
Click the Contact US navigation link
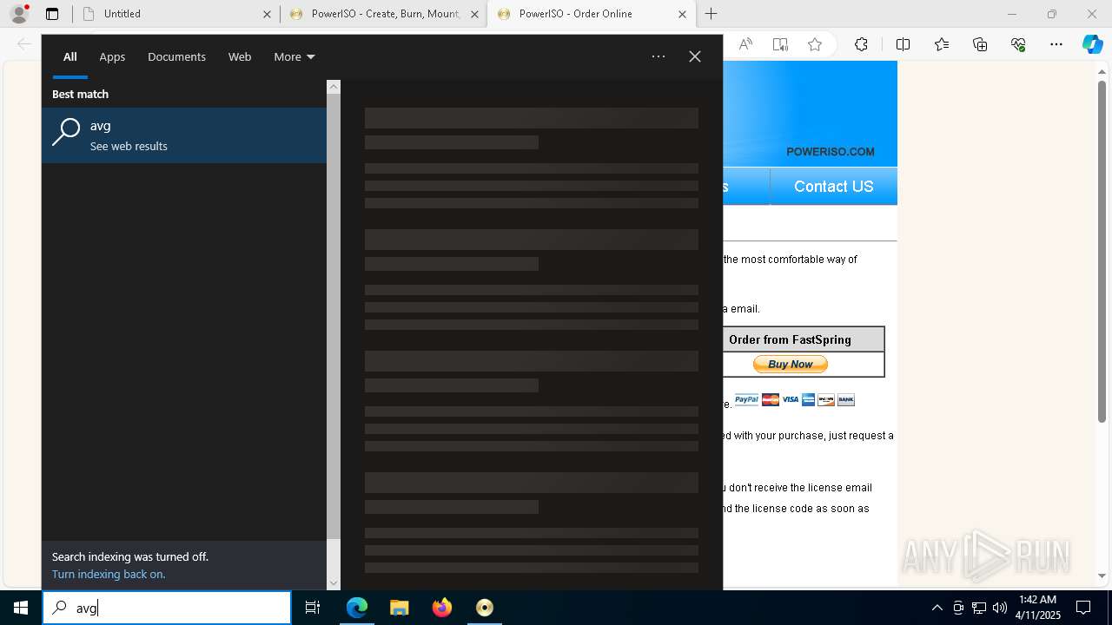coord(833,187)
